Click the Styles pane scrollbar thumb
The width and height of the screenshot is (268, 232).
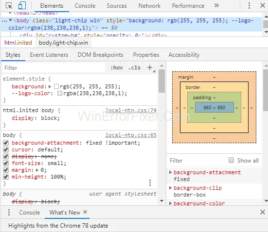pyautogui.click(x=161, y=81)
